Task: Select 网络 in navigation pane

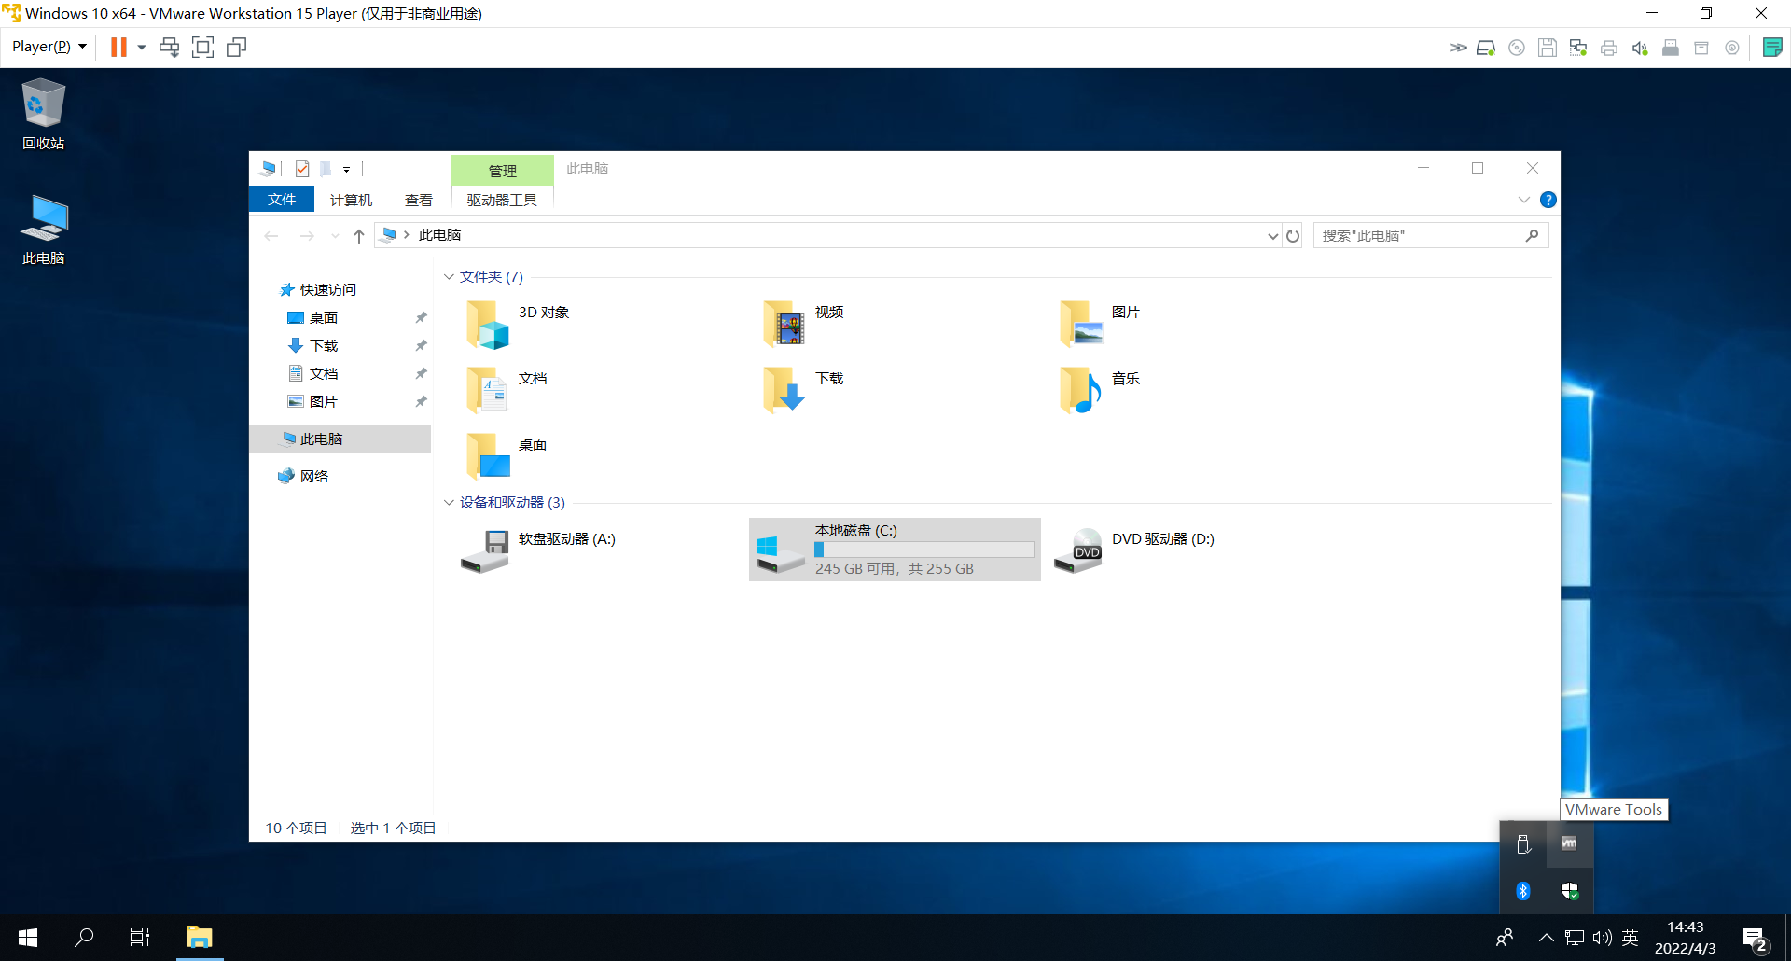Action: tap(304, 477)
